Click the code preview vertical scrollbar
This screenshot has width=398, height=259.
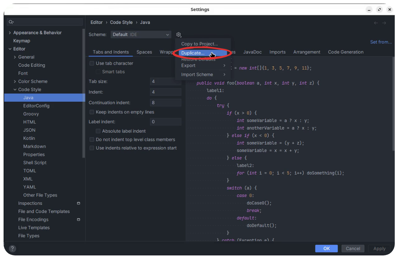pos(393,104)
